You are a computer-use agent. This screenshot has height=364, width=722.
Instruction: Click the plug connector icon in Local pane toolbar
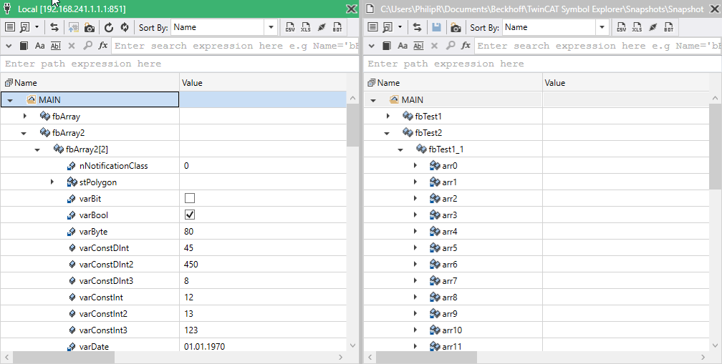(322, 27)
